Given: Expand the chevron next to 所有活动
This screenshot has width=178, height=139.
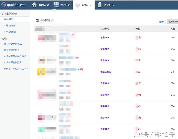Looking at the screenshot, I should tap(24, 19).
